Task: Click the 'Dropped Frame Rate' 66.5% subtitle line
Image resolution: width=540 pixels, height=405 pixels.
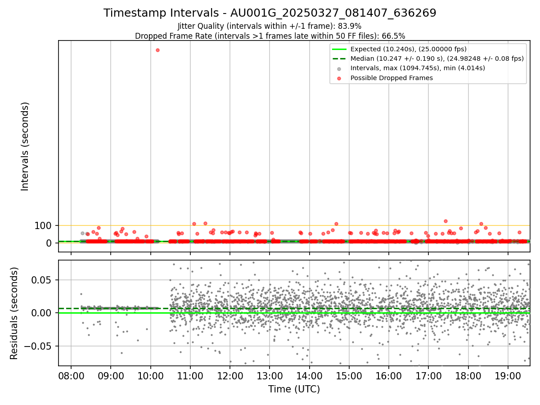Action: coord(270,36)
